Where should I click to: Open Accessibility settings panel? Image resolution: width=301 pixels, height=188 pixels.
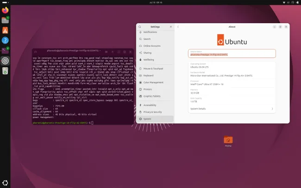(x=155, y=105)
